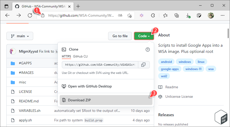Screen dimensions: 230x127
Task: View site information lock icon
Action: [43, 15]
